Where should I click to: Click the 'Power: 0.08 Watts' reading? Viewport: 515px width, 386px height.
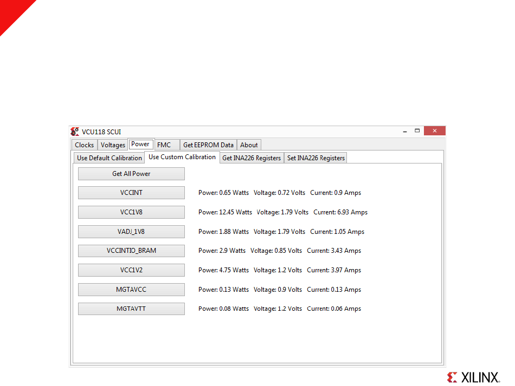click(223, 309)
